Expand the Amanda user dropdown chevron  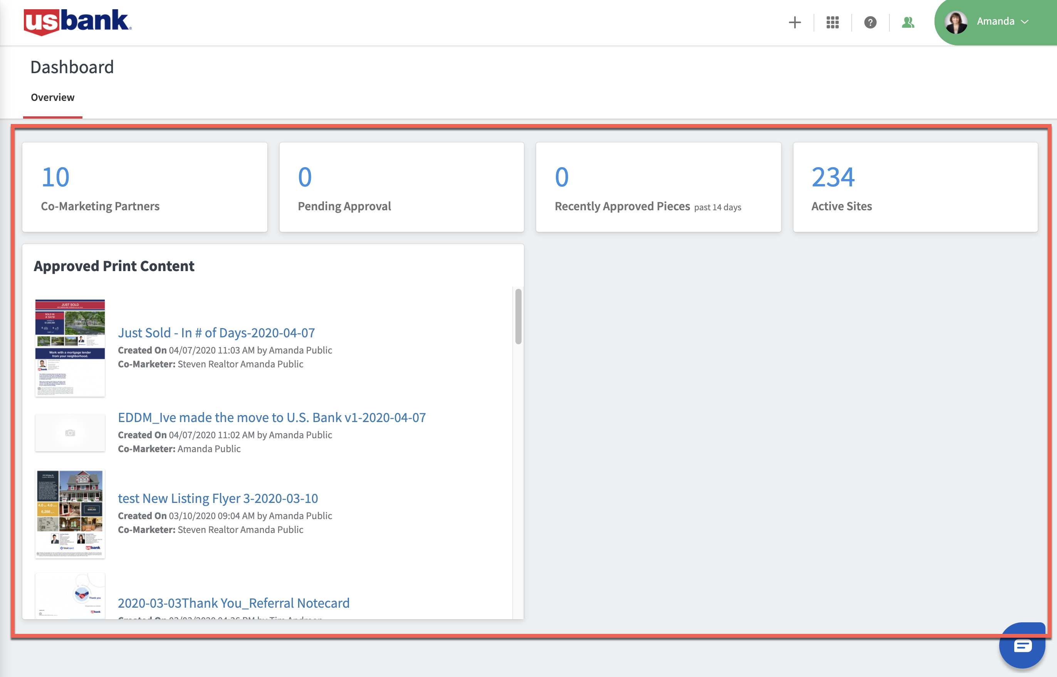pyautogui.click(x=1025, y=22)
